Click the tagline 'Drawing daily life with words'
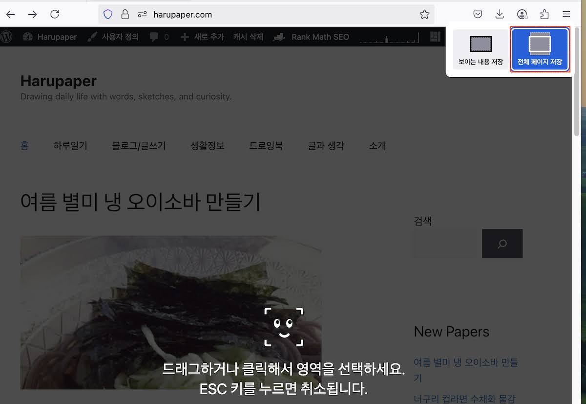The height and width of the screenshot is (404, 586). 126,97
